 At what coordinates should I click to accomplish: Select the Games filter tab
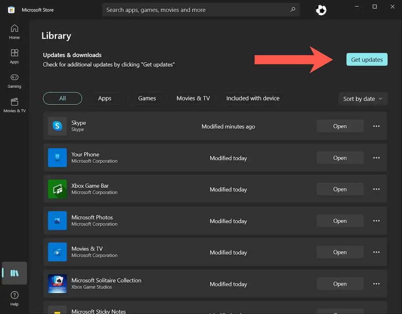(x=147, y=99)
